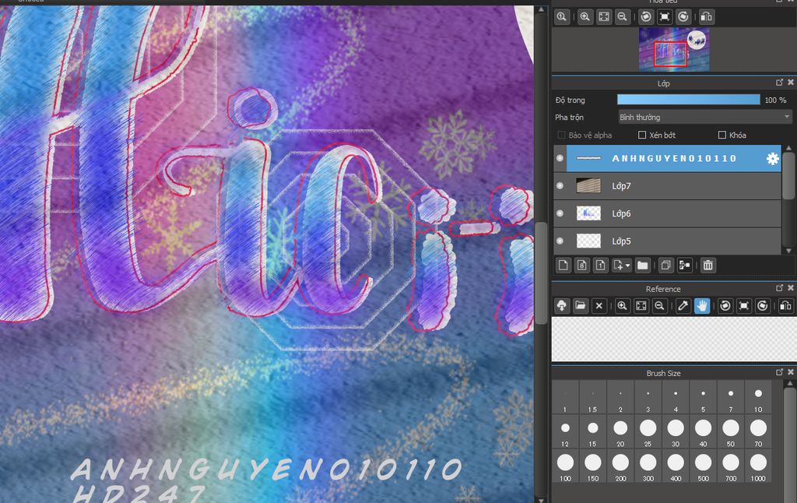This screenshot has height=503, width=797.
Task: Hide the ANHNGUYEN010110 text layer
Action: [560, 158]
